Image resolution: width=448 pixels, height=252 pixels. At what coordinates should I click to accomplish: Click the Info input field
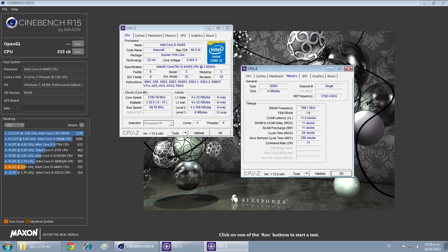pos(53,108)
